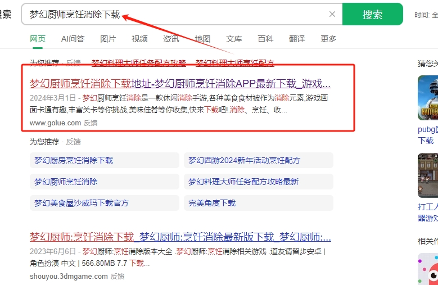Select the 资讯 tab
Image resolution: width=438 pixels, height=285 pixels.
coord(171,39)
